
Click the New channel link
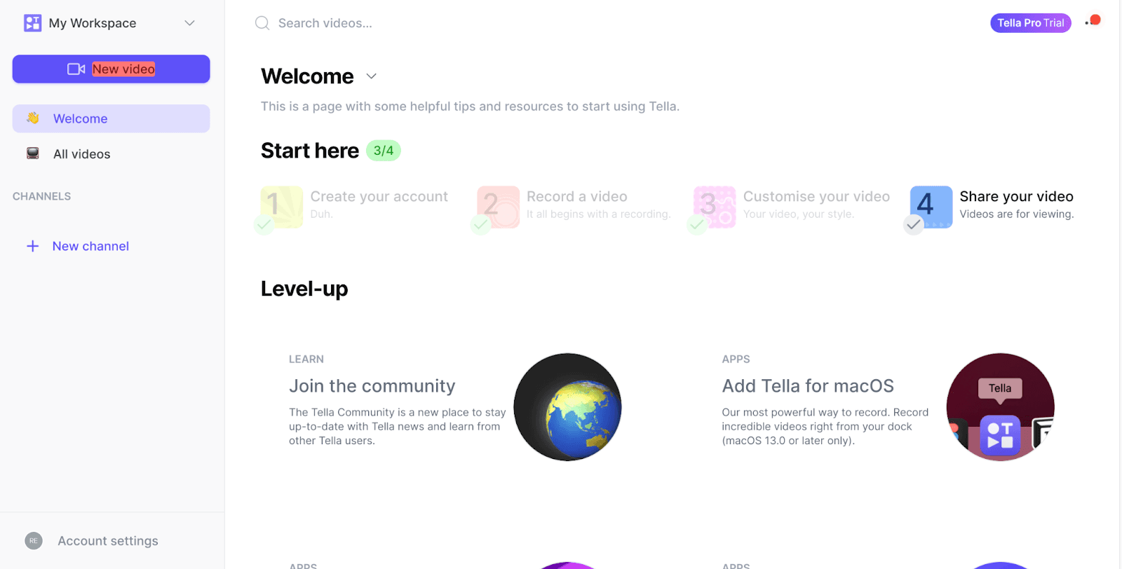pyautogui.click(x=90, y=246)
